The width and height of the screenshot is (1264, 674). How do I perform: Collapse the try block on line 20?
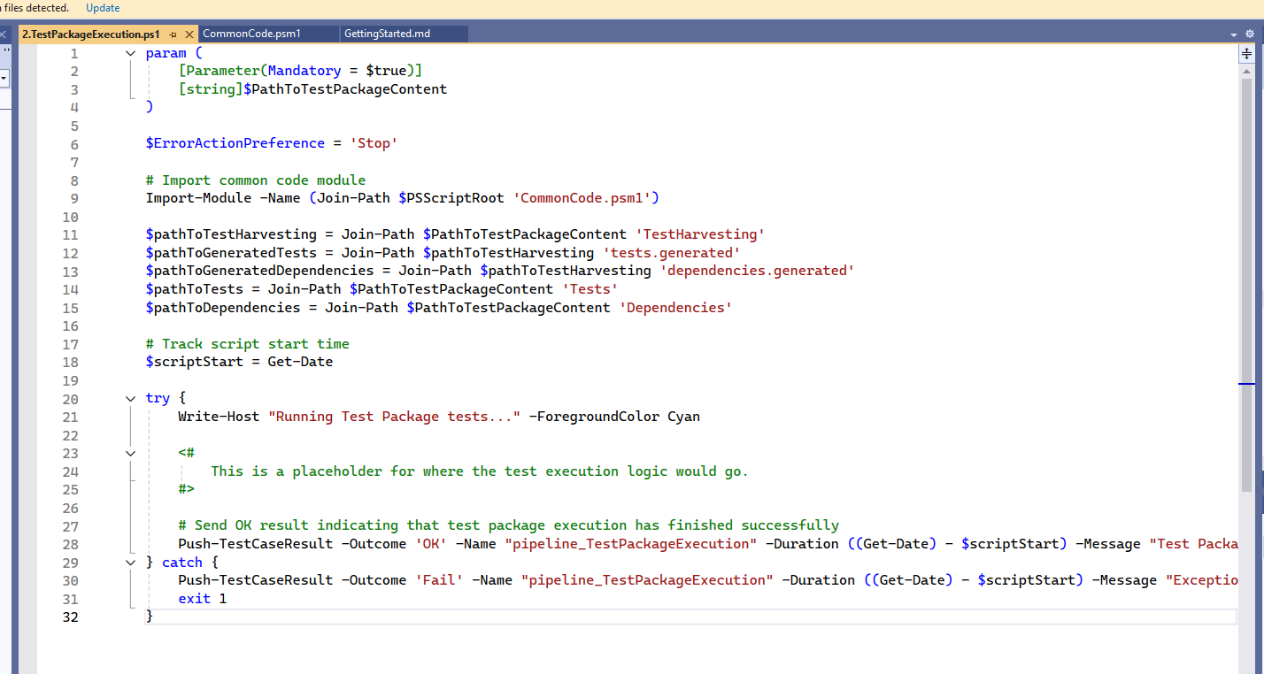130,397
